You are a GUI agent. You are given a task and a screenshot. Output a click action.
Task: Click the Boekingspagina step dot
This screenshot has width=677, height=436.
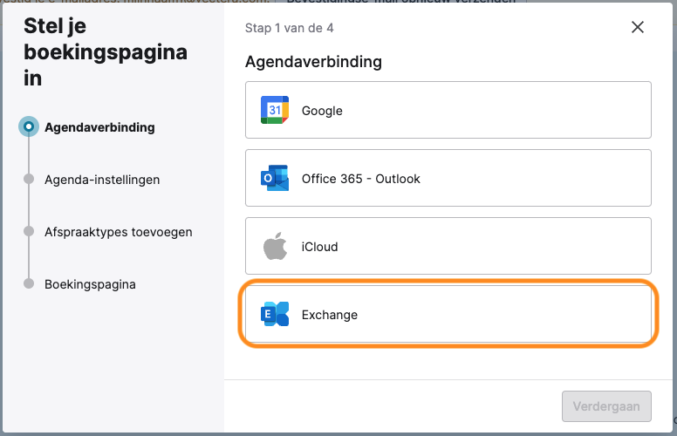click(x=29, y=283)
